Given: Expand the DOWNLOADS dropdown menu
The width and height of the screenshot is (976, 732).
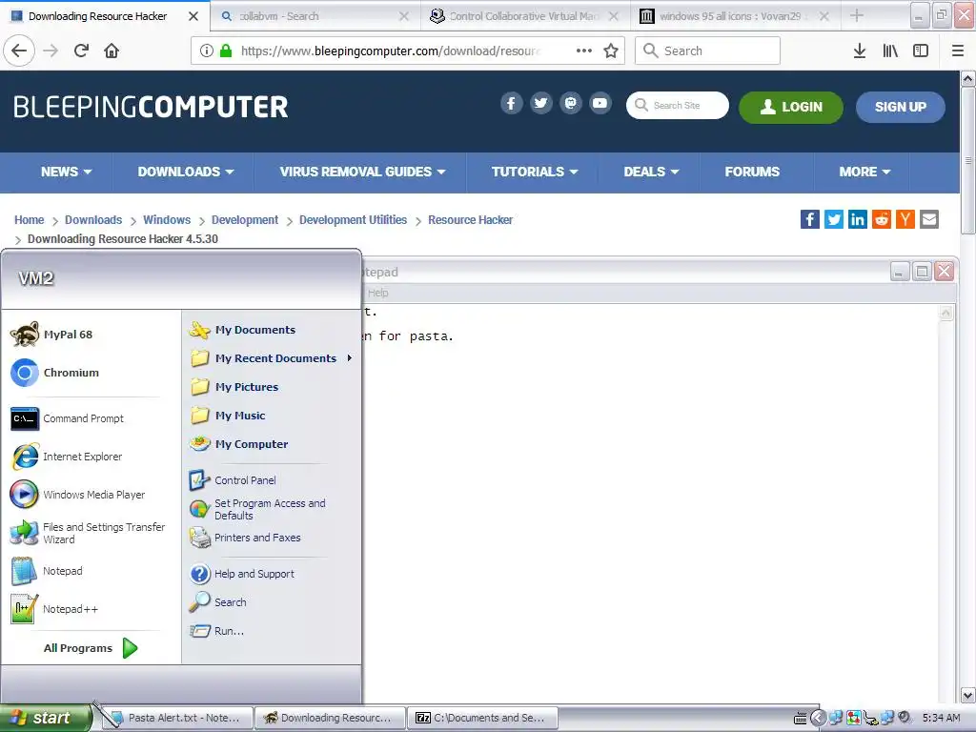Looking at the screenshot, I should point(186,172).
